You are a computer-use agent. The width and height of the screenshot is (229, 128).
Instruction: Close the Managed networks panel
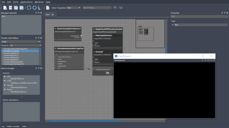click(x=41, y=13)
